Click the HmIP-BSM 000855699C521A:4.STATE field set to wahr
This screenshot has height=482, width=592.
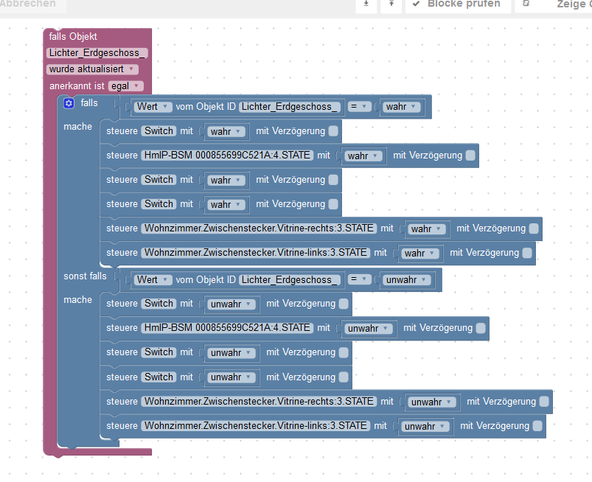click(227, 155)
